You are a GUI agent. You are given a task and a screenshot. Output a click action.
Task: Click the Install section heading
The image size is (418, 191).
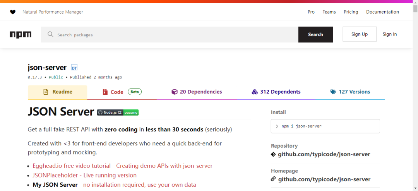pos(278,112)
